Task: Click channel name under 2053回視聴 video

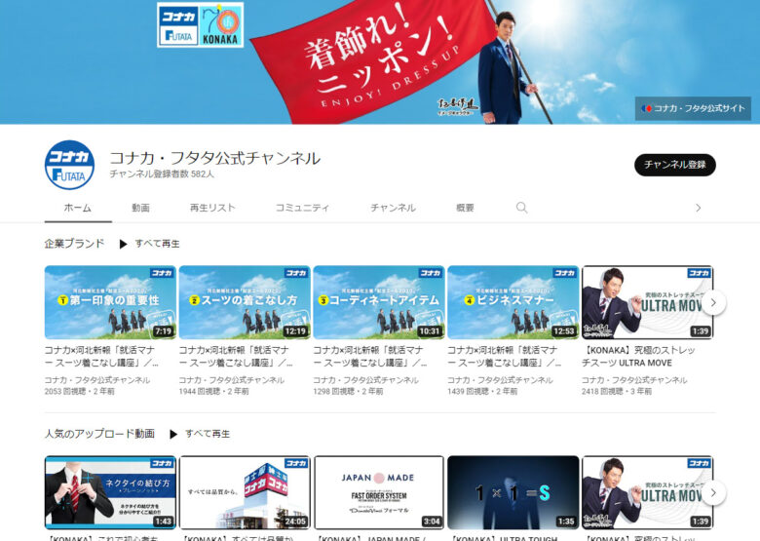Action: pos(97,380)
